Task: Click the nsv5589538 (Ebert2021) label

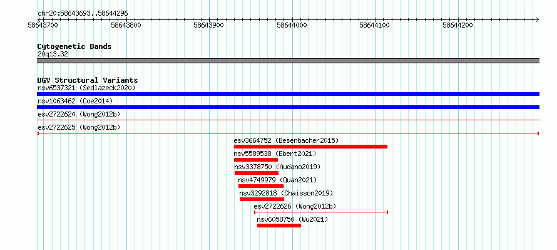Action: coord(275,154)
